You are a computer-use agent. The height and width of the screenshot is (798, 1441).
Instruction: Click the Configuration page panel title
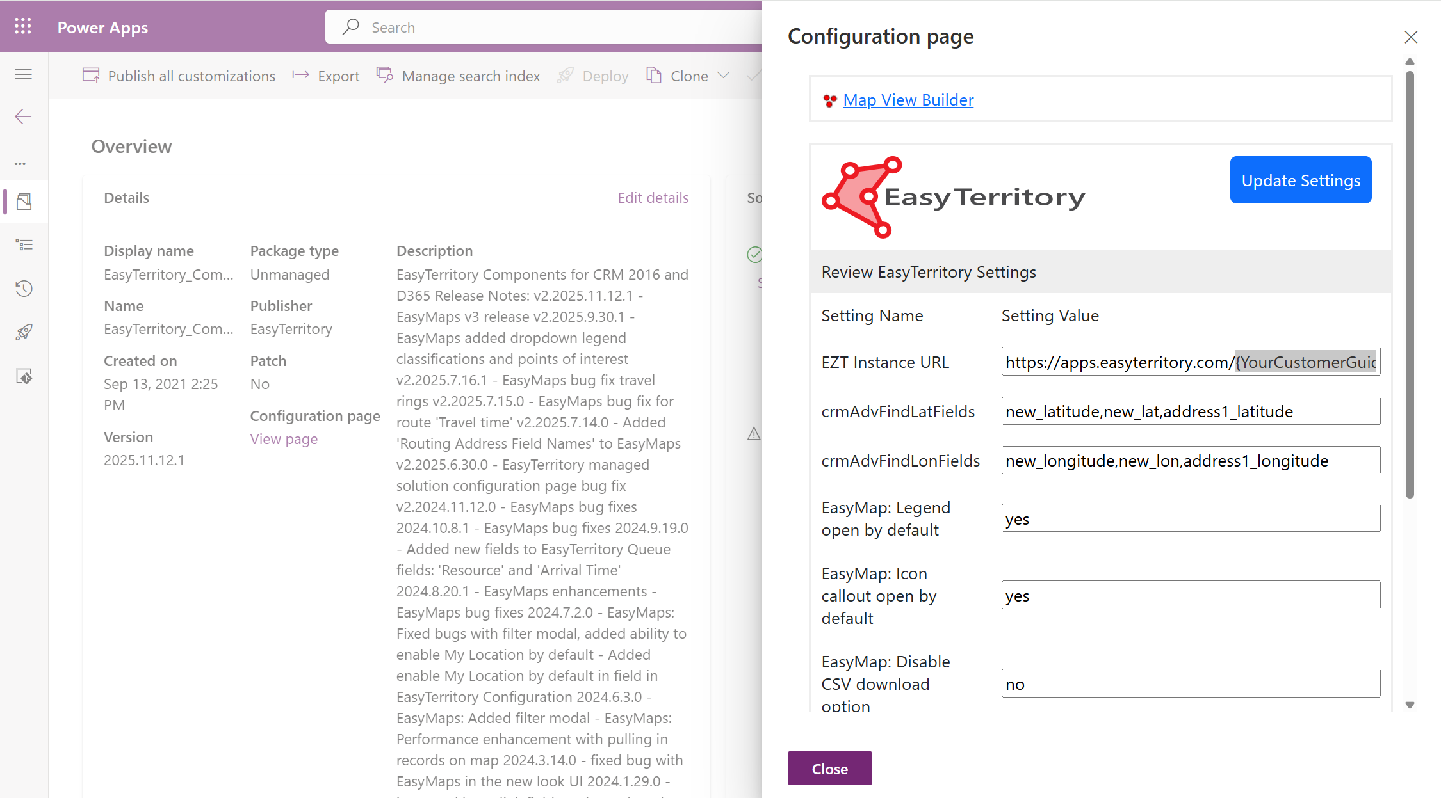tap(881, 36)
